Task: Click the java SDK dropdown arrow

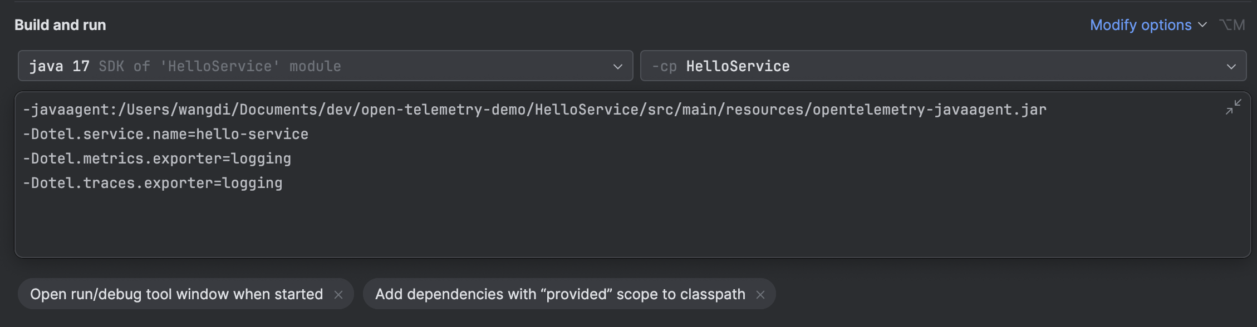Action: point(617,67)
